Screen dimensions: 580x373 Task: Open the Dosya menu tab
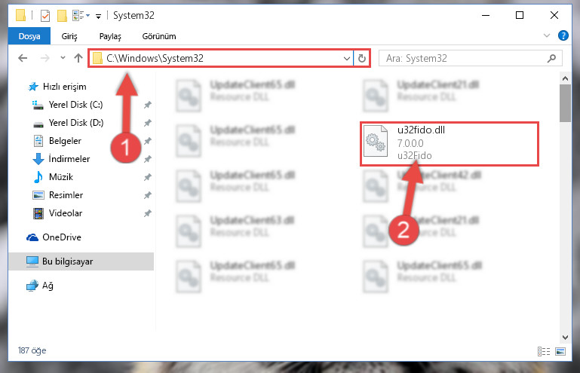[29, 36]
